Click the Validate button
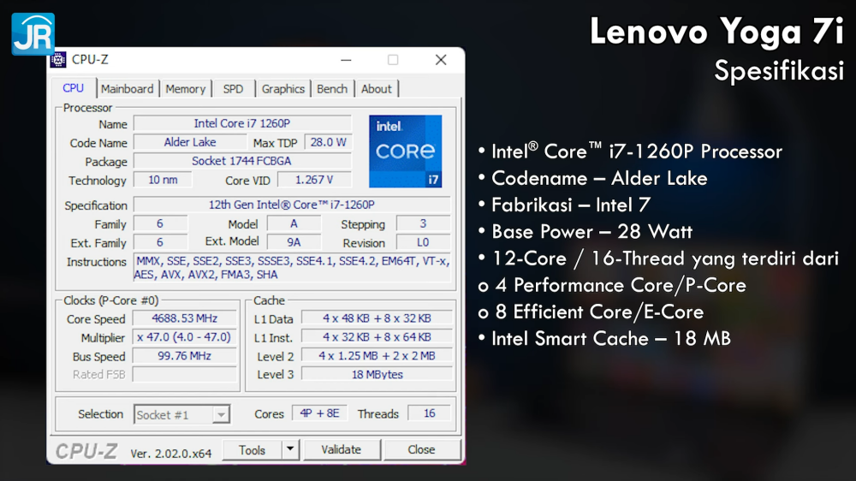 pyautogui.click(x=342, y=449)
